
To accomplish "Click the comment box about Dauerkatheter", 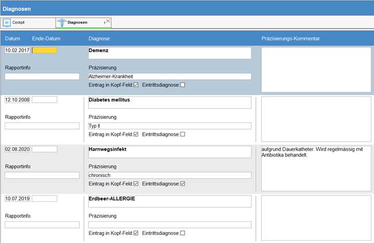I will [315, 167].
